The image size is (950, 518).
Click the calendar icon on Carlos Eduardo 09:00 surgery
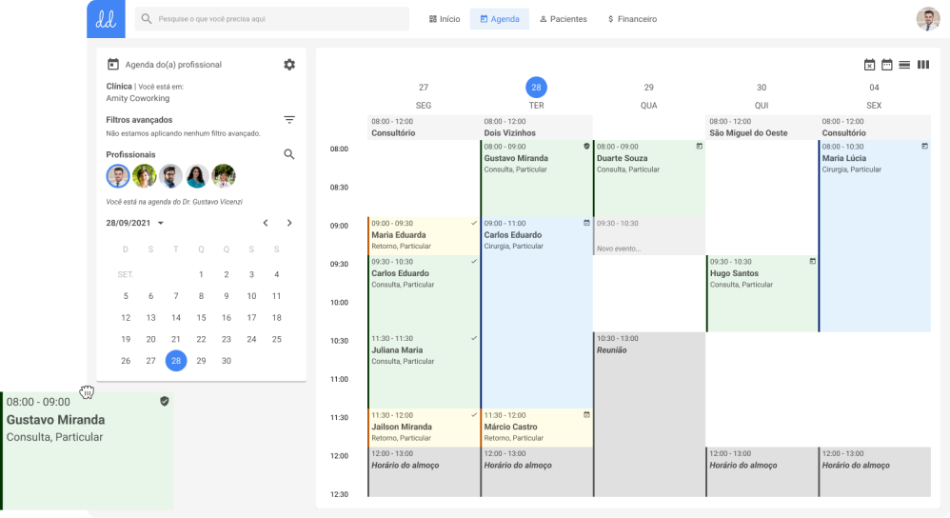pos(586,223)
